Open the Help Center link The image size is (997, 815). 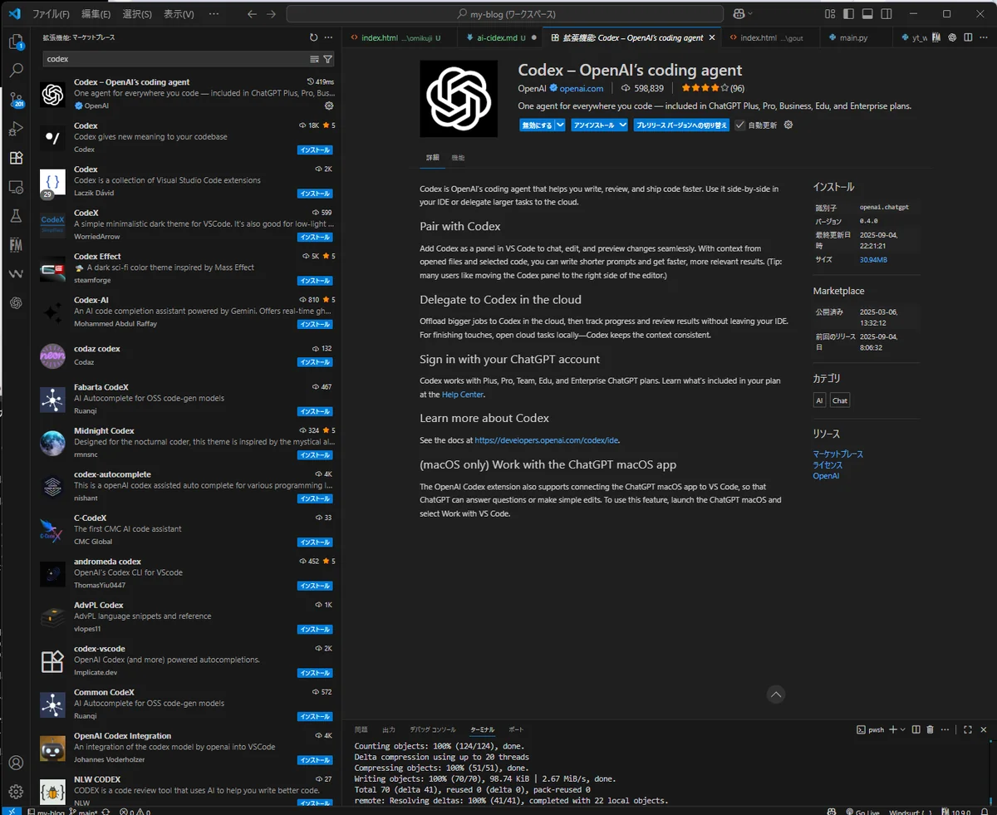coord(462,395)
